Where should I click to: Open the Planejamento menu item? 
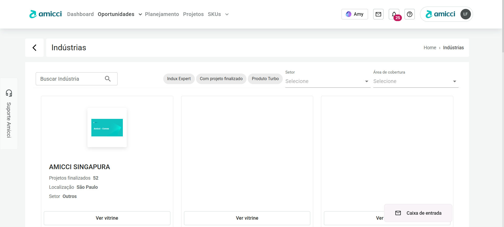(x=162, y=14)
